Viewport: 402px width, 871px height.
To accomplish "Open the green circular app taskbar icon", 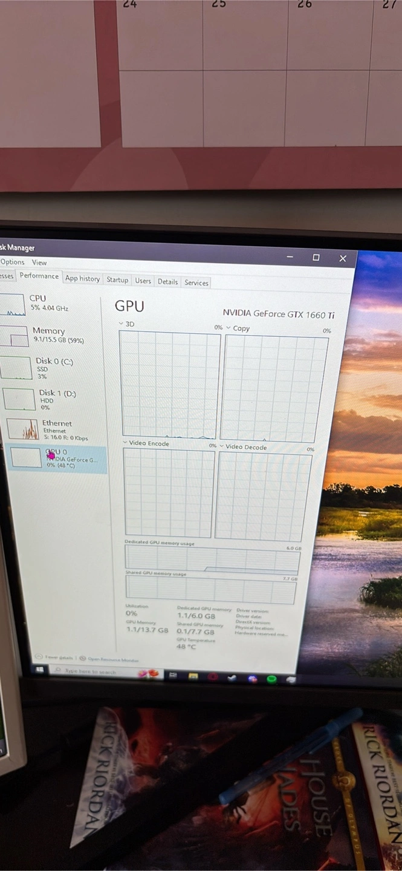I will tap(272, 679).
